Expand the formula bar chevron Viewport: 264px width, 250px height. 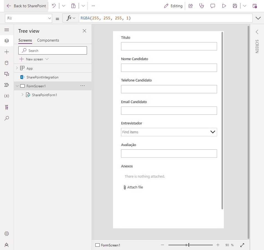click(x=258, y=18)
